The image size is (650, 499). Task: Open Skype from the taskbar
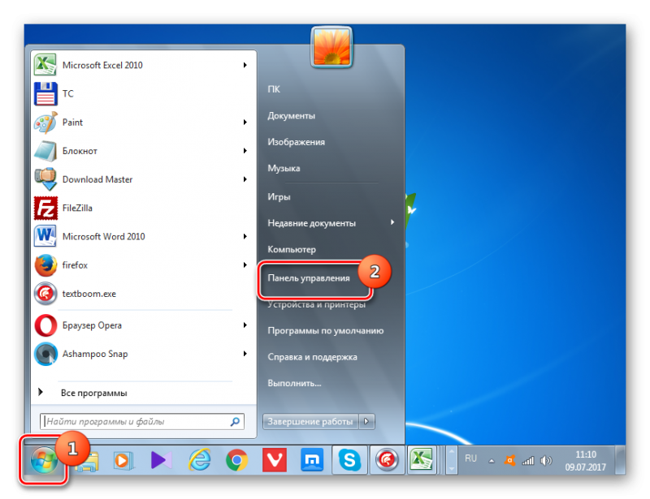(349, 461)
